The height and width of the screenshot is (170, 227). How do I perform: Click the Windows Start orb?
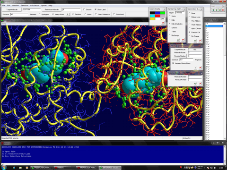pyautogui.click(x=4, y=168)
